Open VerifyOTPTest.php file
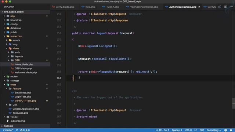The height and width of the screenshot is (132, 235). (25, 101)
